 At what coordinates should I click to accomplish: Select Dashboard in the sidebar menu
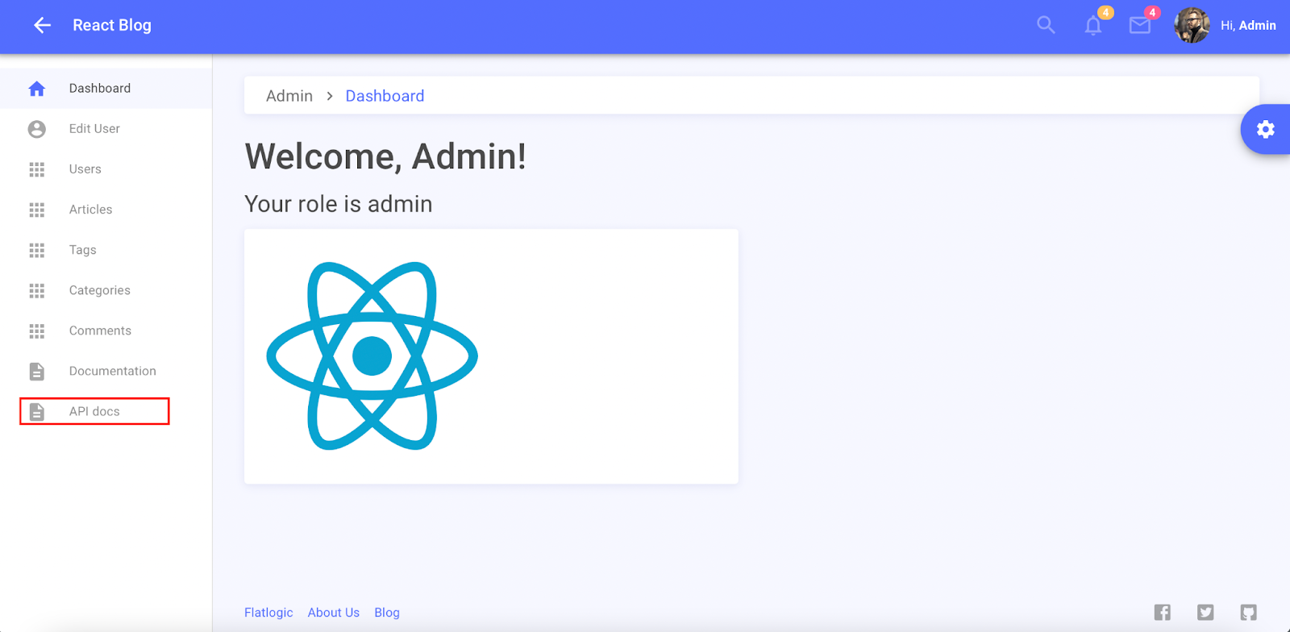pyautogui.click(x=106, y=89)
